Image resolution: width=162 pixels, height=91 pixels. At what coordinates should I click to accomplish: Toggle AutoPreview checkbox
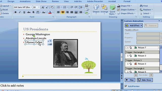coord(126,86)
